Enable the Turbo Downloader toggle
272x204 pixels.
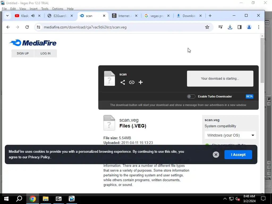191,96
